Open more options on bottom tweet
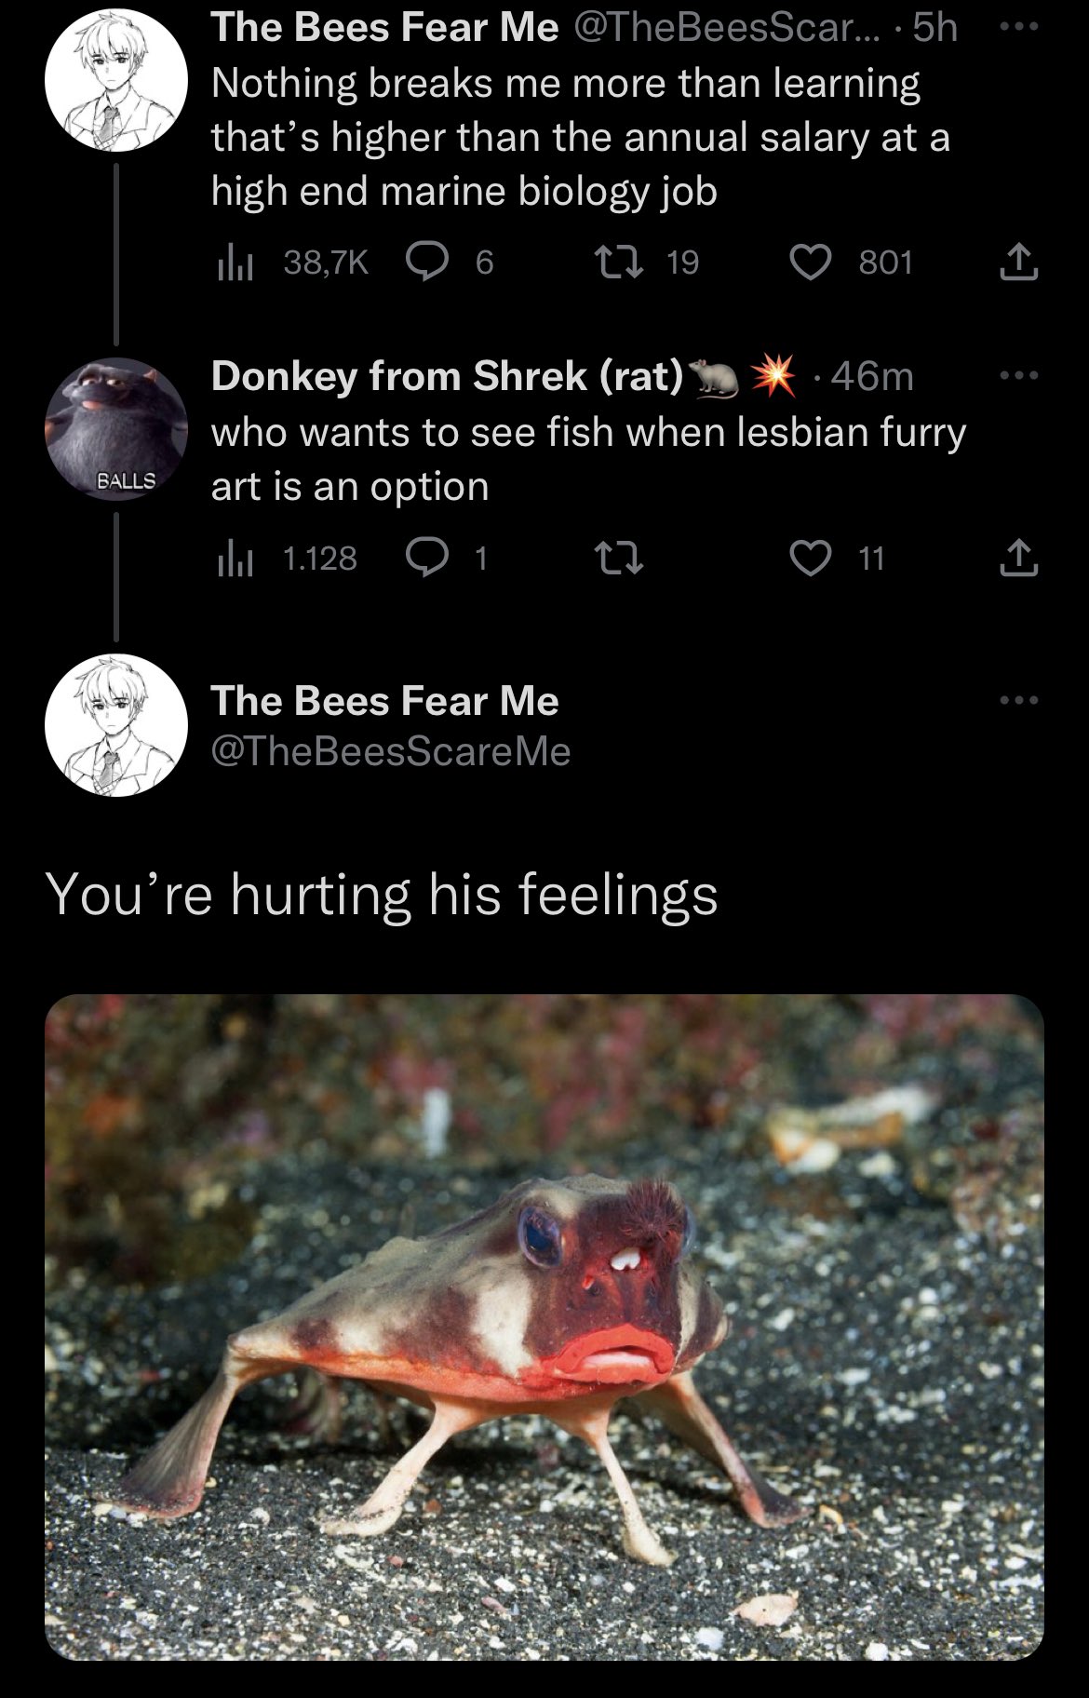 pos(1018,700)
